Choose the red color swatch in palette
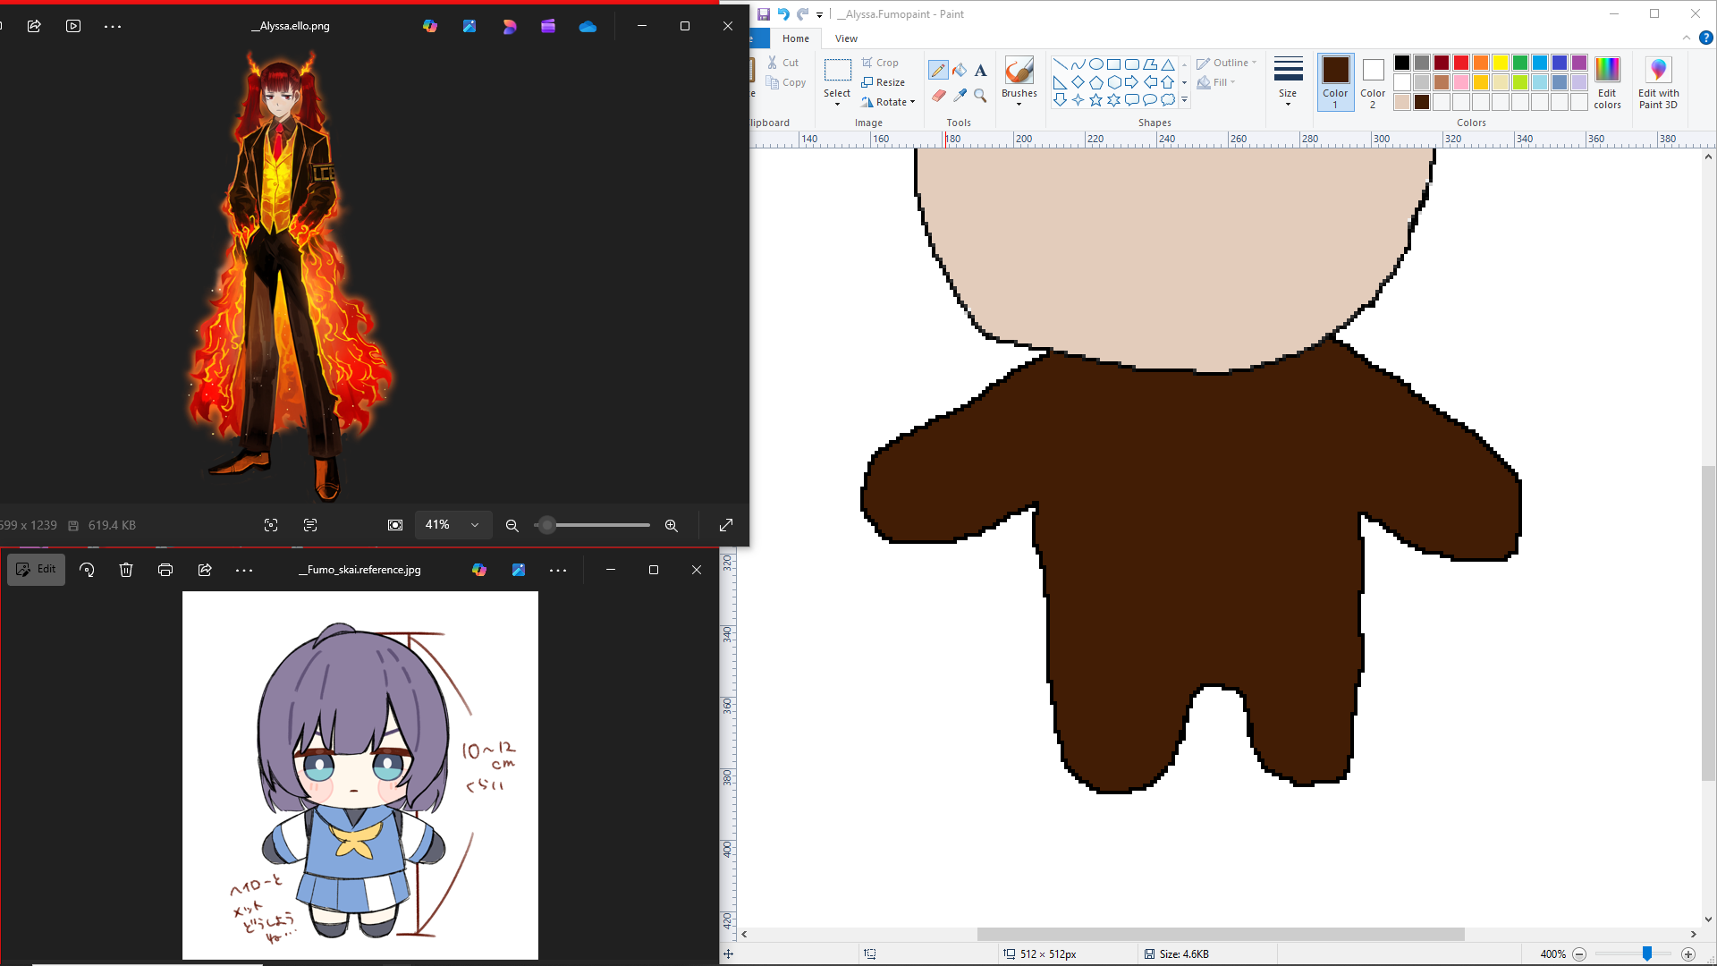This screenshot has height=966, width=1717. point(1461,63)
